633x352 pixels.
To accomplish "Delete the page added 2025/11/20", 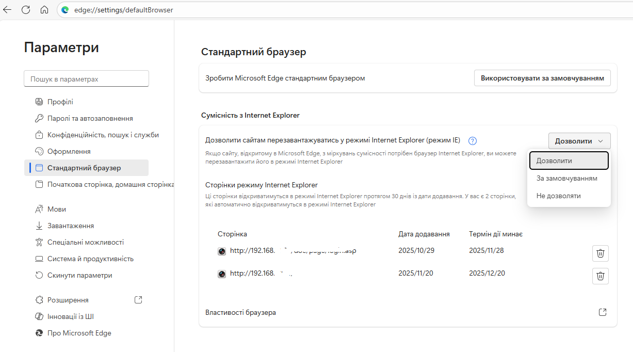I will tap(600, 276).
